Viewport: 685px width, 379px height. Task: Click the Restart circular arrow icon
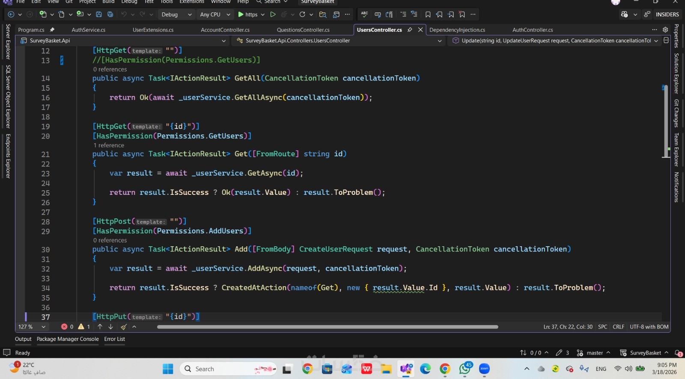(x=302, y=15)
